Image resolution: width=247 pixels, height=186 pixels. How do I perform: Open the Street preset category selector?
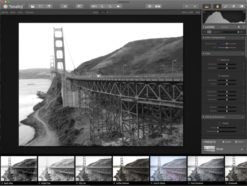tap(224, 149)
